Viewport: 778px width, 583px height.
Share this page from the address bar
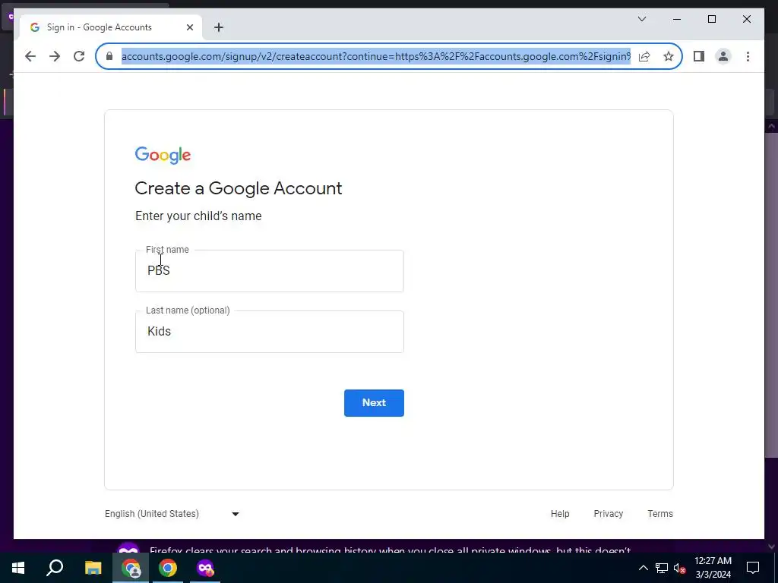644,56
